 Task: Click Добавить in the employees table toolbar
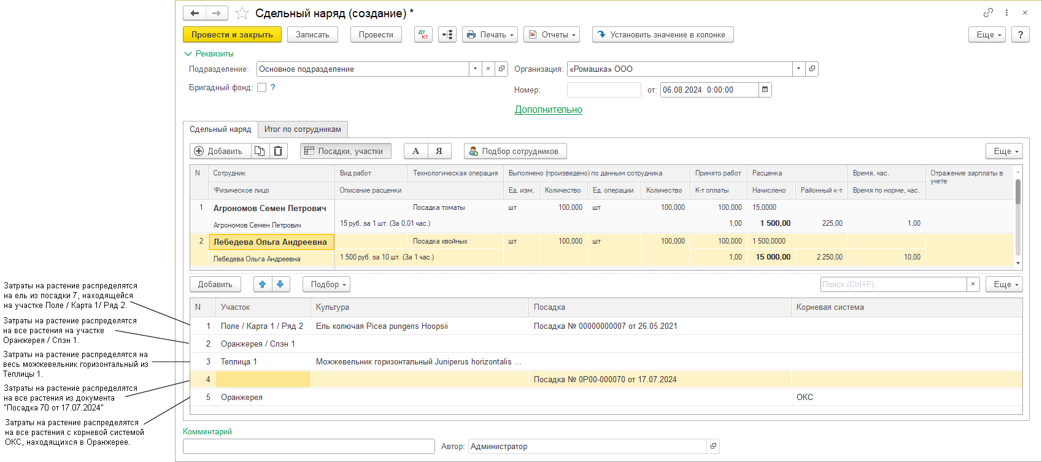[x=220, y=151]
